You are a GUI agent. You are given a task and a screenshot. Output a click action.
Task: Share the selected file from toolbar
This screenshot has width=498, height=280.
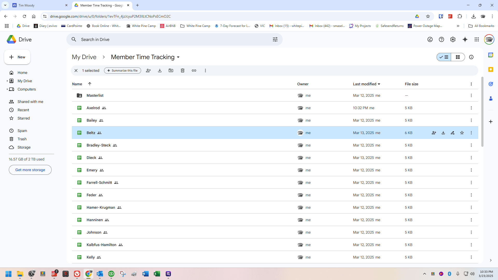pos(148,71)
